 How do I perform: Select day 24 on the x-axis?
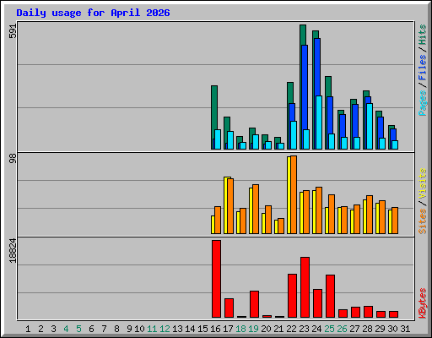click(x=317, y=329)
